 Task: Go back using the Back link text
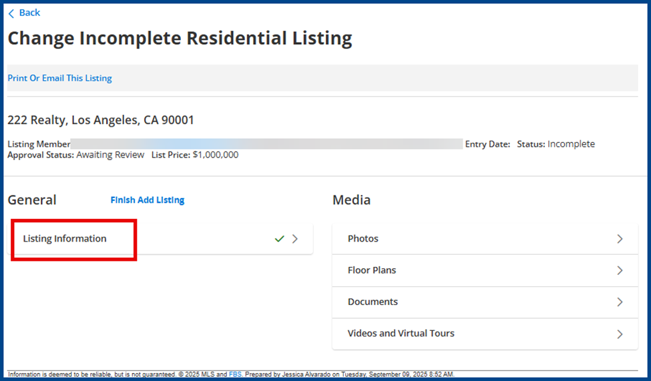[29, 13]
